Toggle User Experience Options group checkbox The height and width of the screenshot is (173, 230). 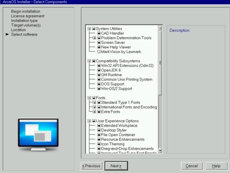point(94,121)
